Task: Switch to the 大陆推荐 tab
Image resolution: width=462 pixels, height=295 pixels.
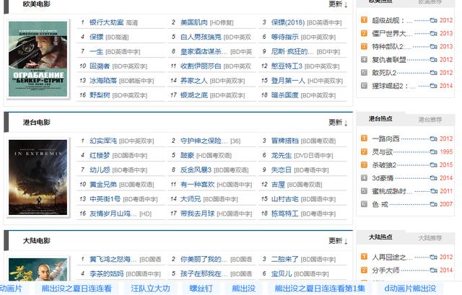Action: (430, 238)
